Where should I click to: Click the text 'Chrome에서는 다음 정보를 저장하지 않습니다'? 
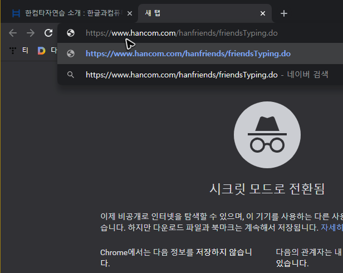tap(176, 257)
